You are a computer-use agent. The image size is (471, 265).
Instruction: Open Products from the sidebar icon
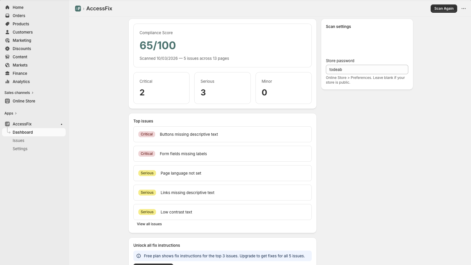click(7, 24)
